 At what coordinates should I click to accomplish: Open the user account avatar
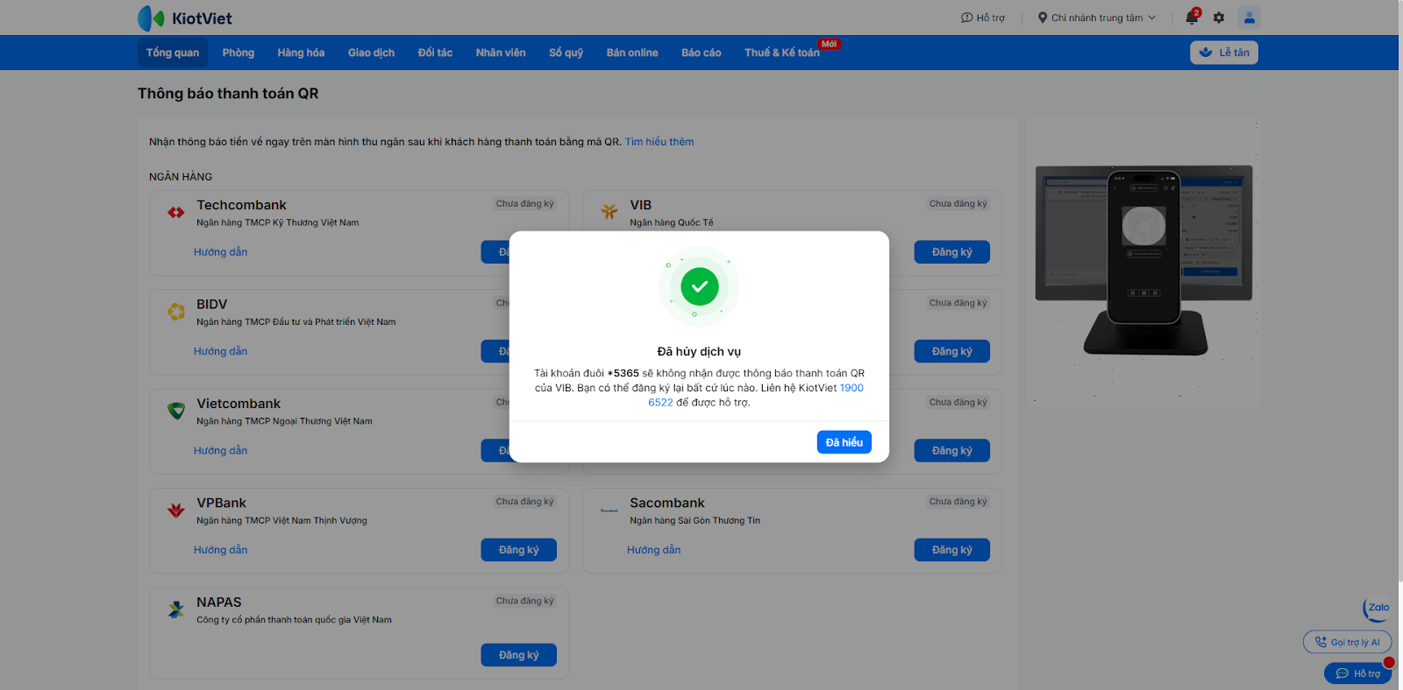1250,18
